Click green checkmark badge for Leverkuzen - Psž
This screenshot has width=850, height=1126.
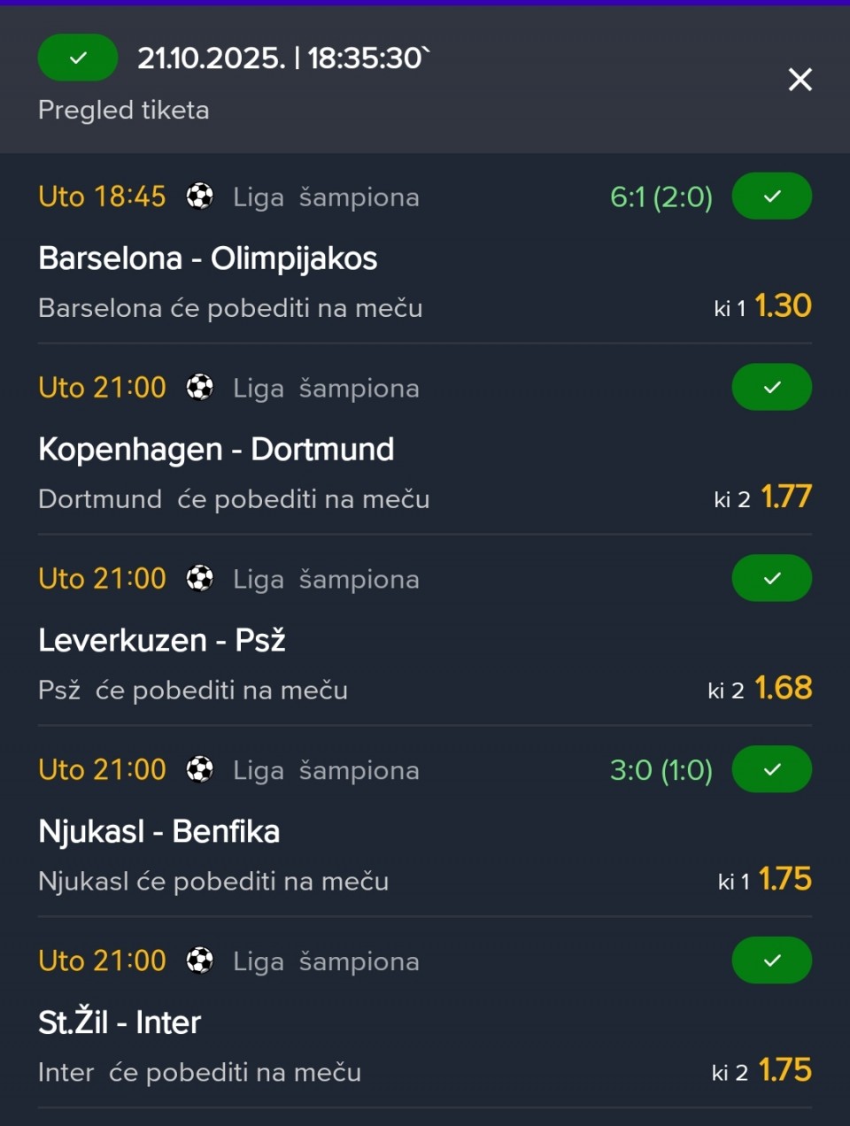(771, 578)
